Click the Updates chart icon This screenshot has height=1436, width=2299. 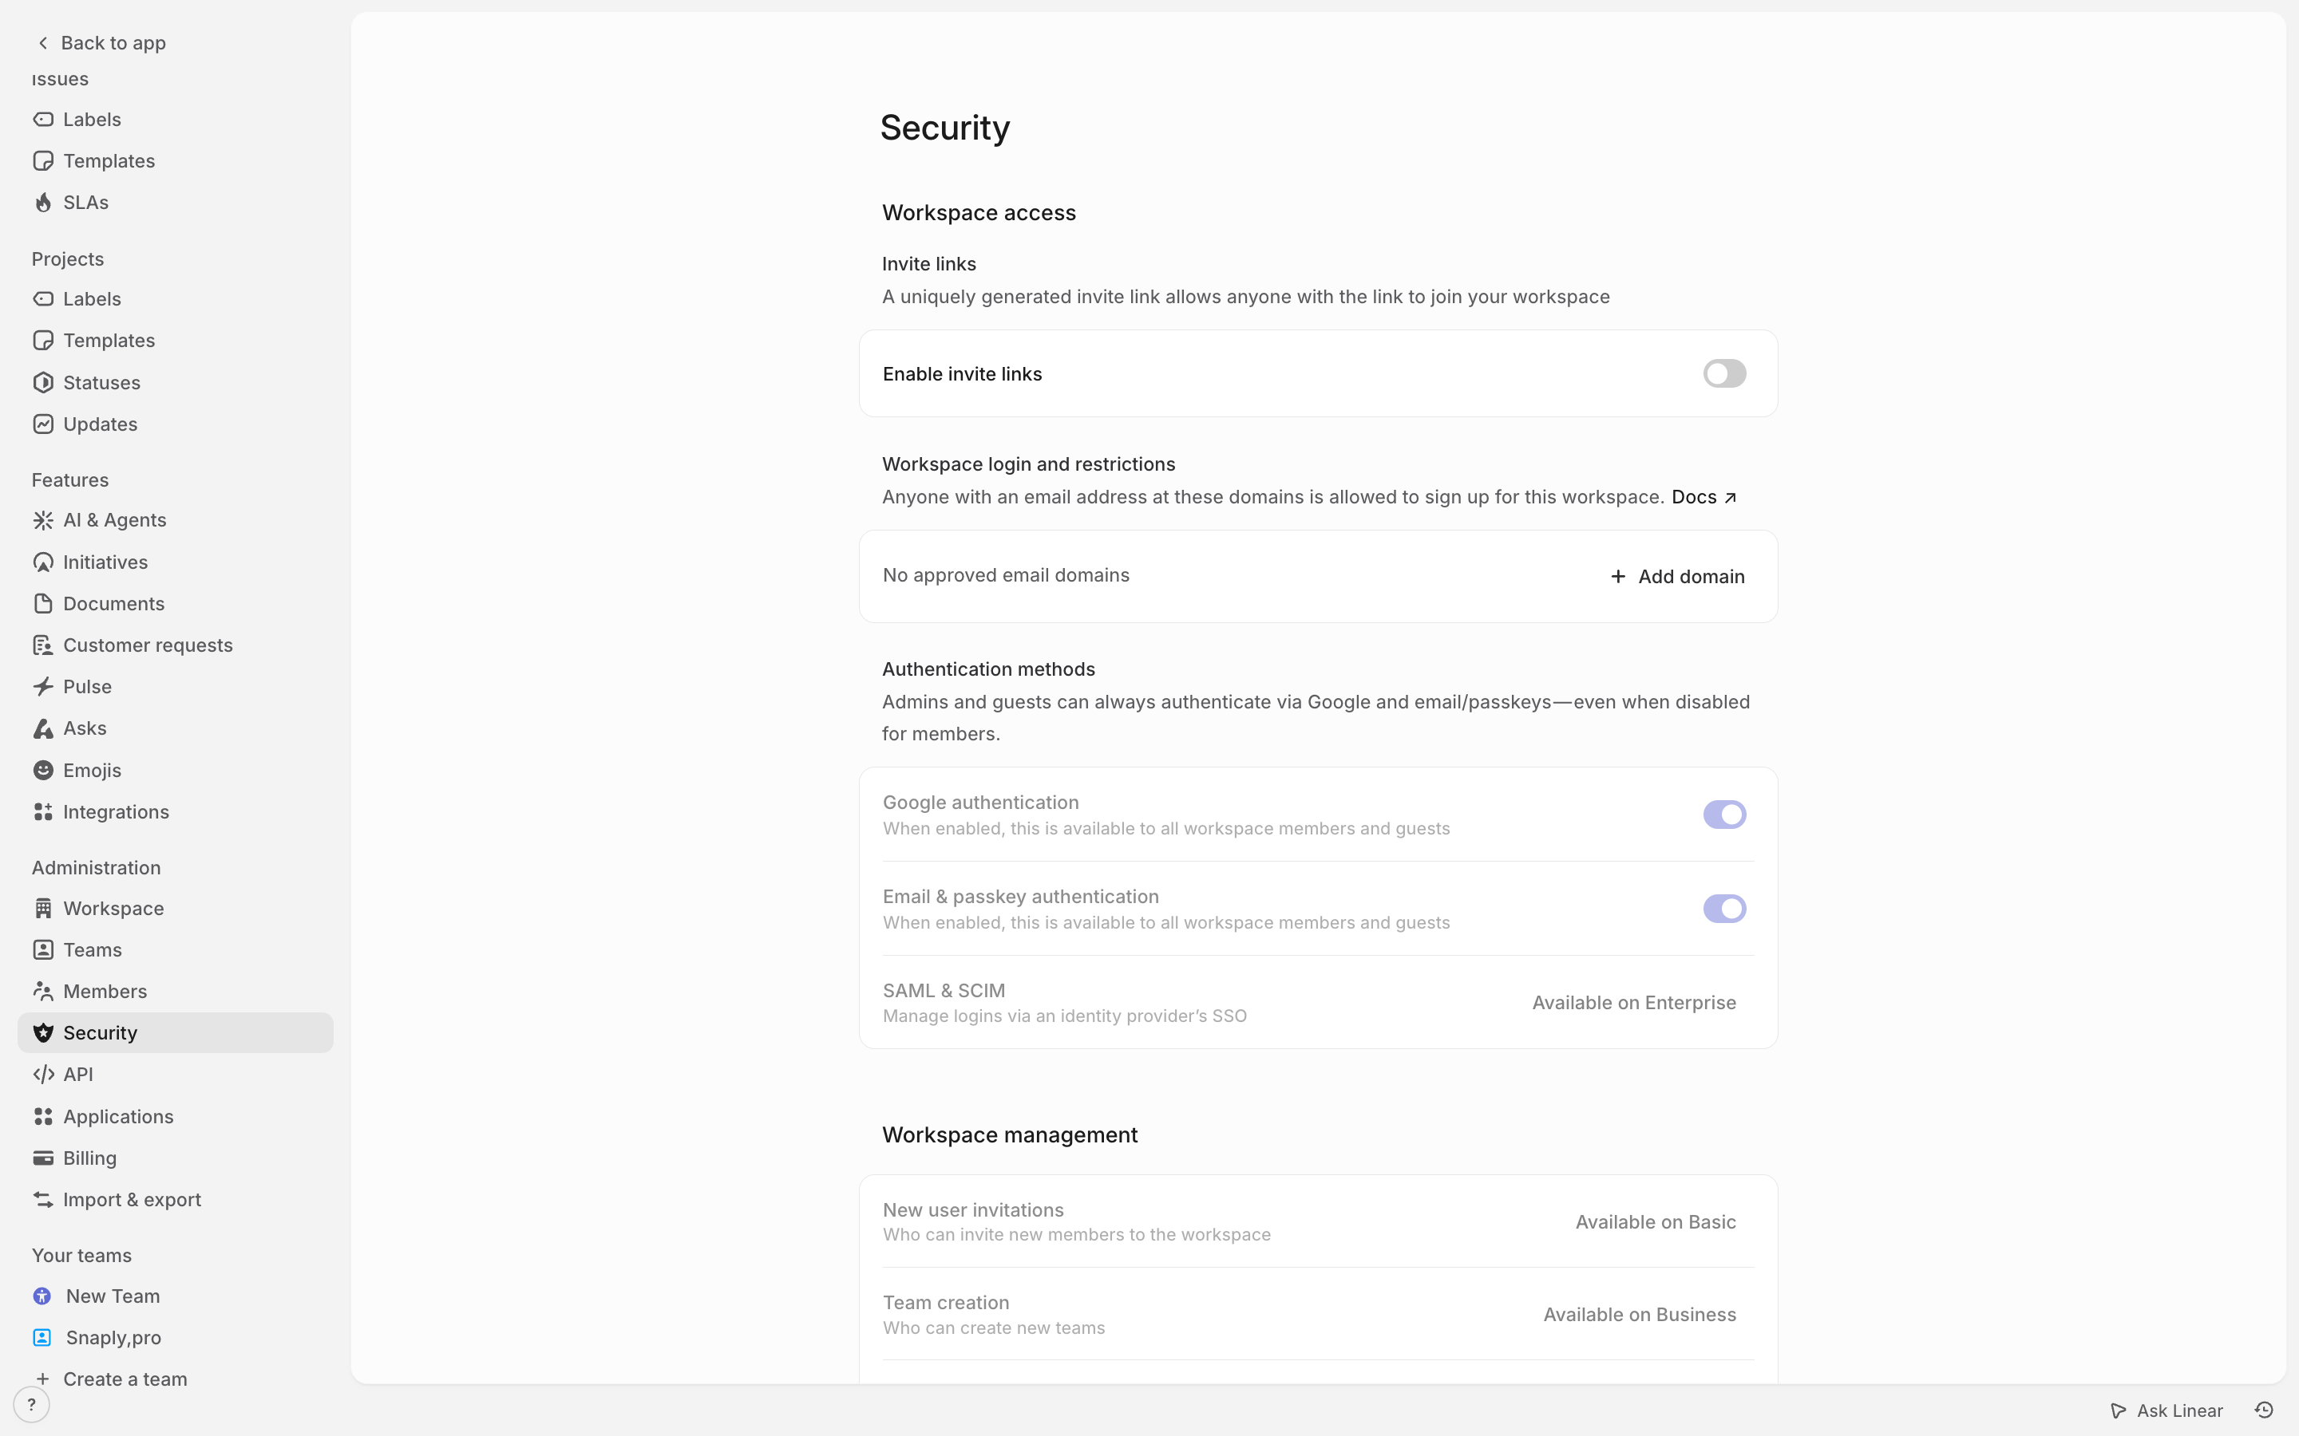coord(43,424)
